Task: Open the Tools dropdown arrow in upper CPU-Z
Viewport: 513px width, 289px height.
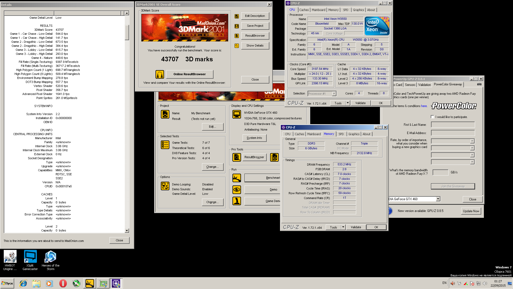Action: [x=348, y=103]
